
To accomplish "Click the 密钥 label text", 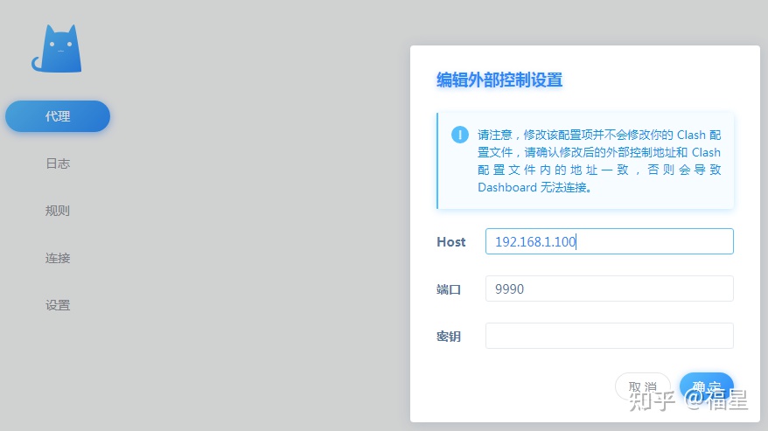I will [x=449, y=337].
